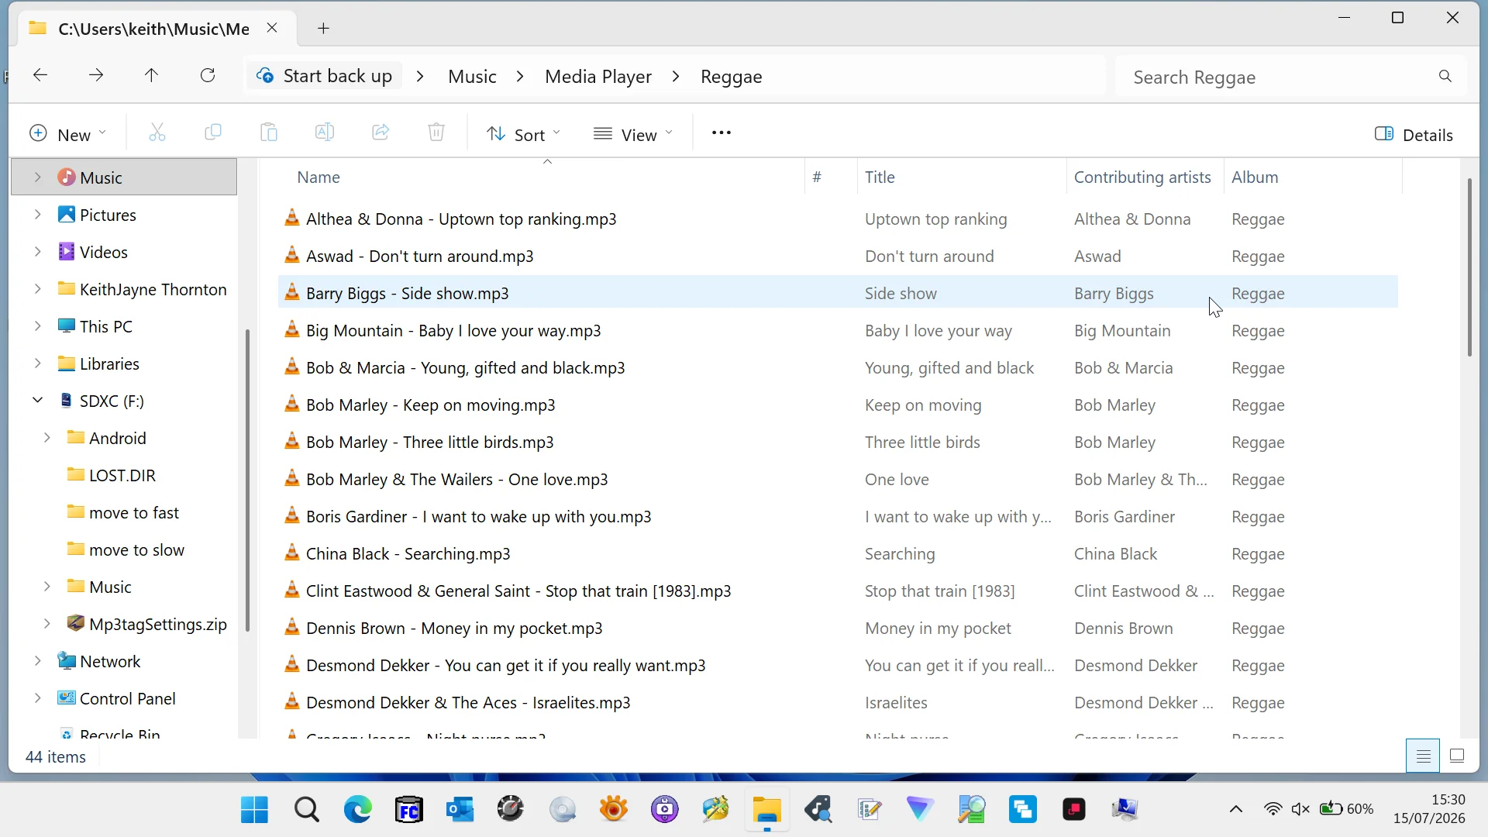Expand the This PC tree node

point(37,326)
